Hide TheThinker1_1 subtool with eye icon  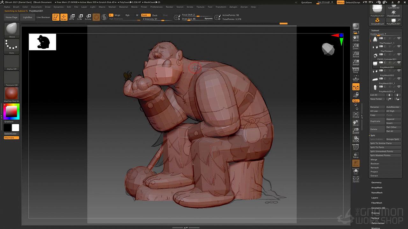[x=398, y=38]
